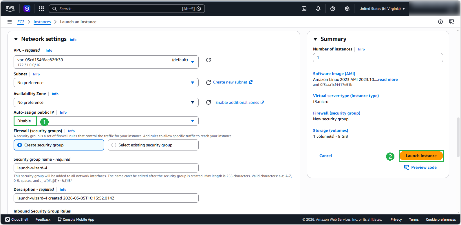461x225 pixels.
Task: Go to EC2 breadcrumb
Action: [x=21, y=22]
